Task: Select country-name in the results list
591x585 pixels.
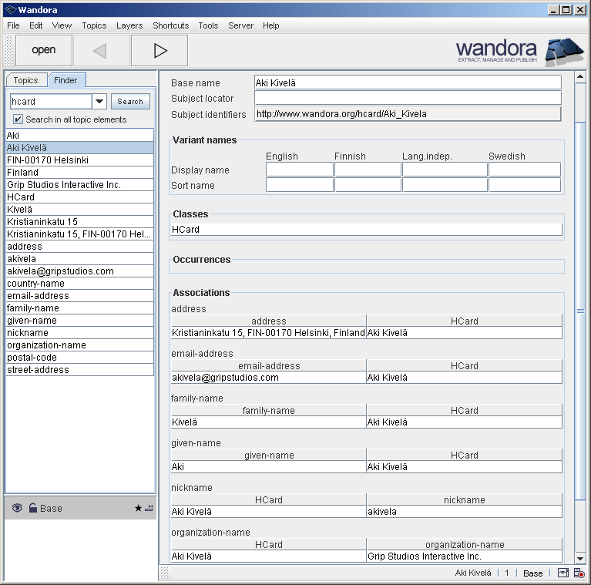Action: (80, 284)
